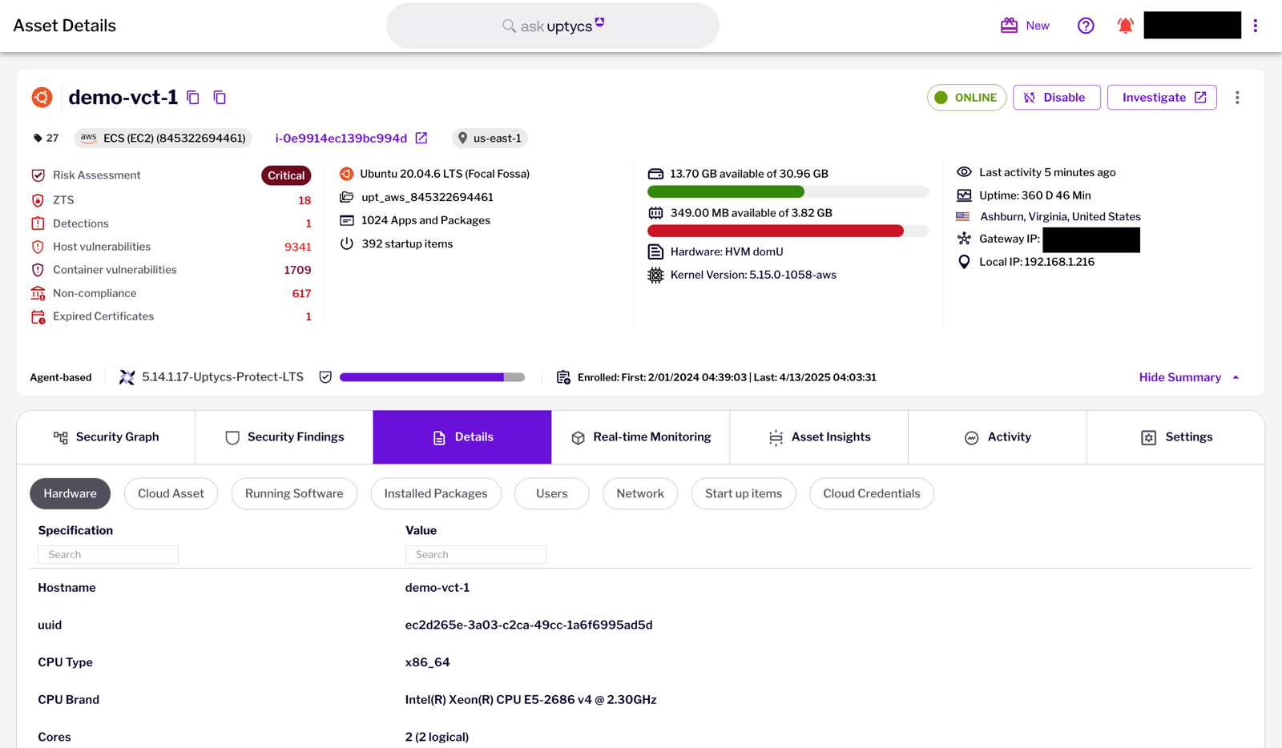Click the ONLINE status badge

click(966, 98)
